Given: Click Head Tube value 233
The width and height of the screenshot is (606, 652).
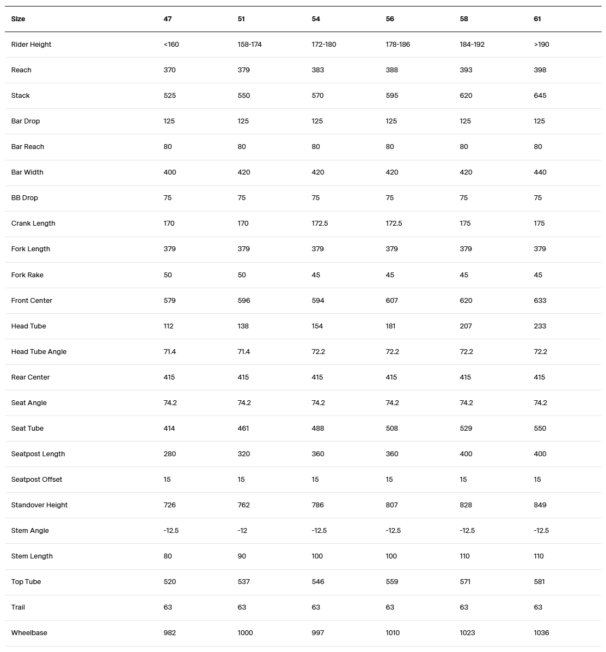Looking at the screenshot, I should 540,326.
